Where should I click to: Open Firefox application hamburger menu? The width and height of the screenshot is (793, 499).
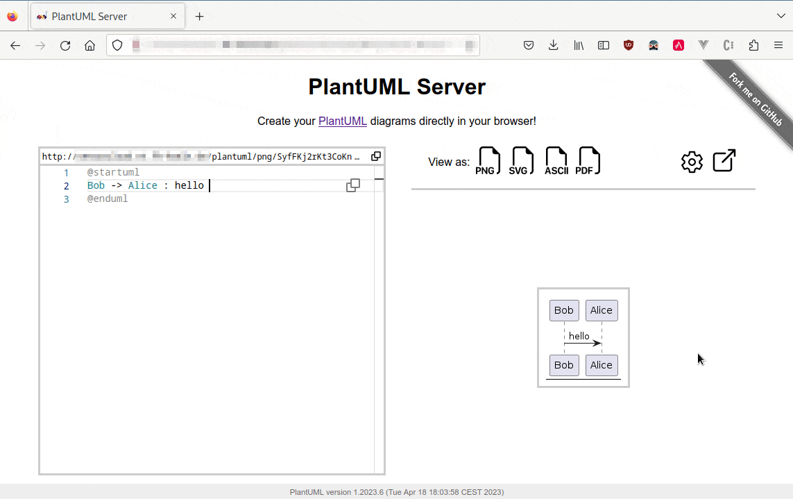(x=778, y=46)
